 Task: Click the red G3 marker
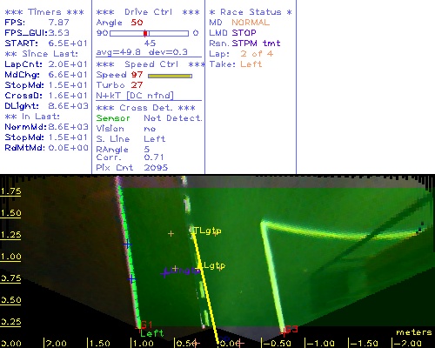[x=291, y=329]
